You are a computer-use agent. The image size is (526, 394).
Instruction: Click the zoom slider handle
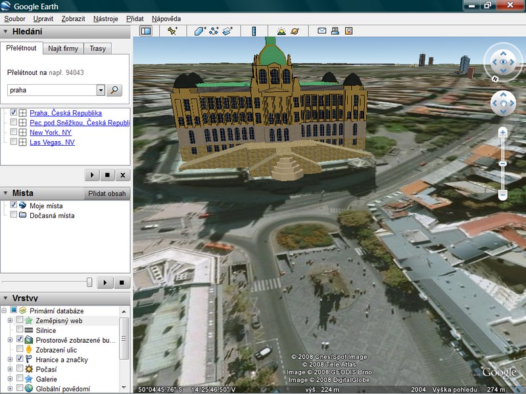(x=502, y=164)
